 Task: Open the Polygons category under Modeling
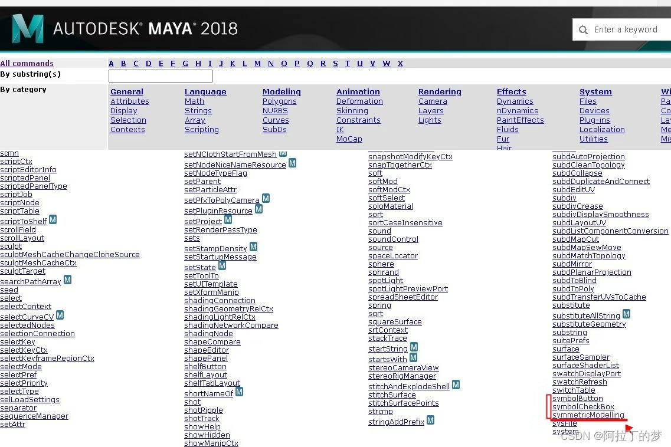279,101
